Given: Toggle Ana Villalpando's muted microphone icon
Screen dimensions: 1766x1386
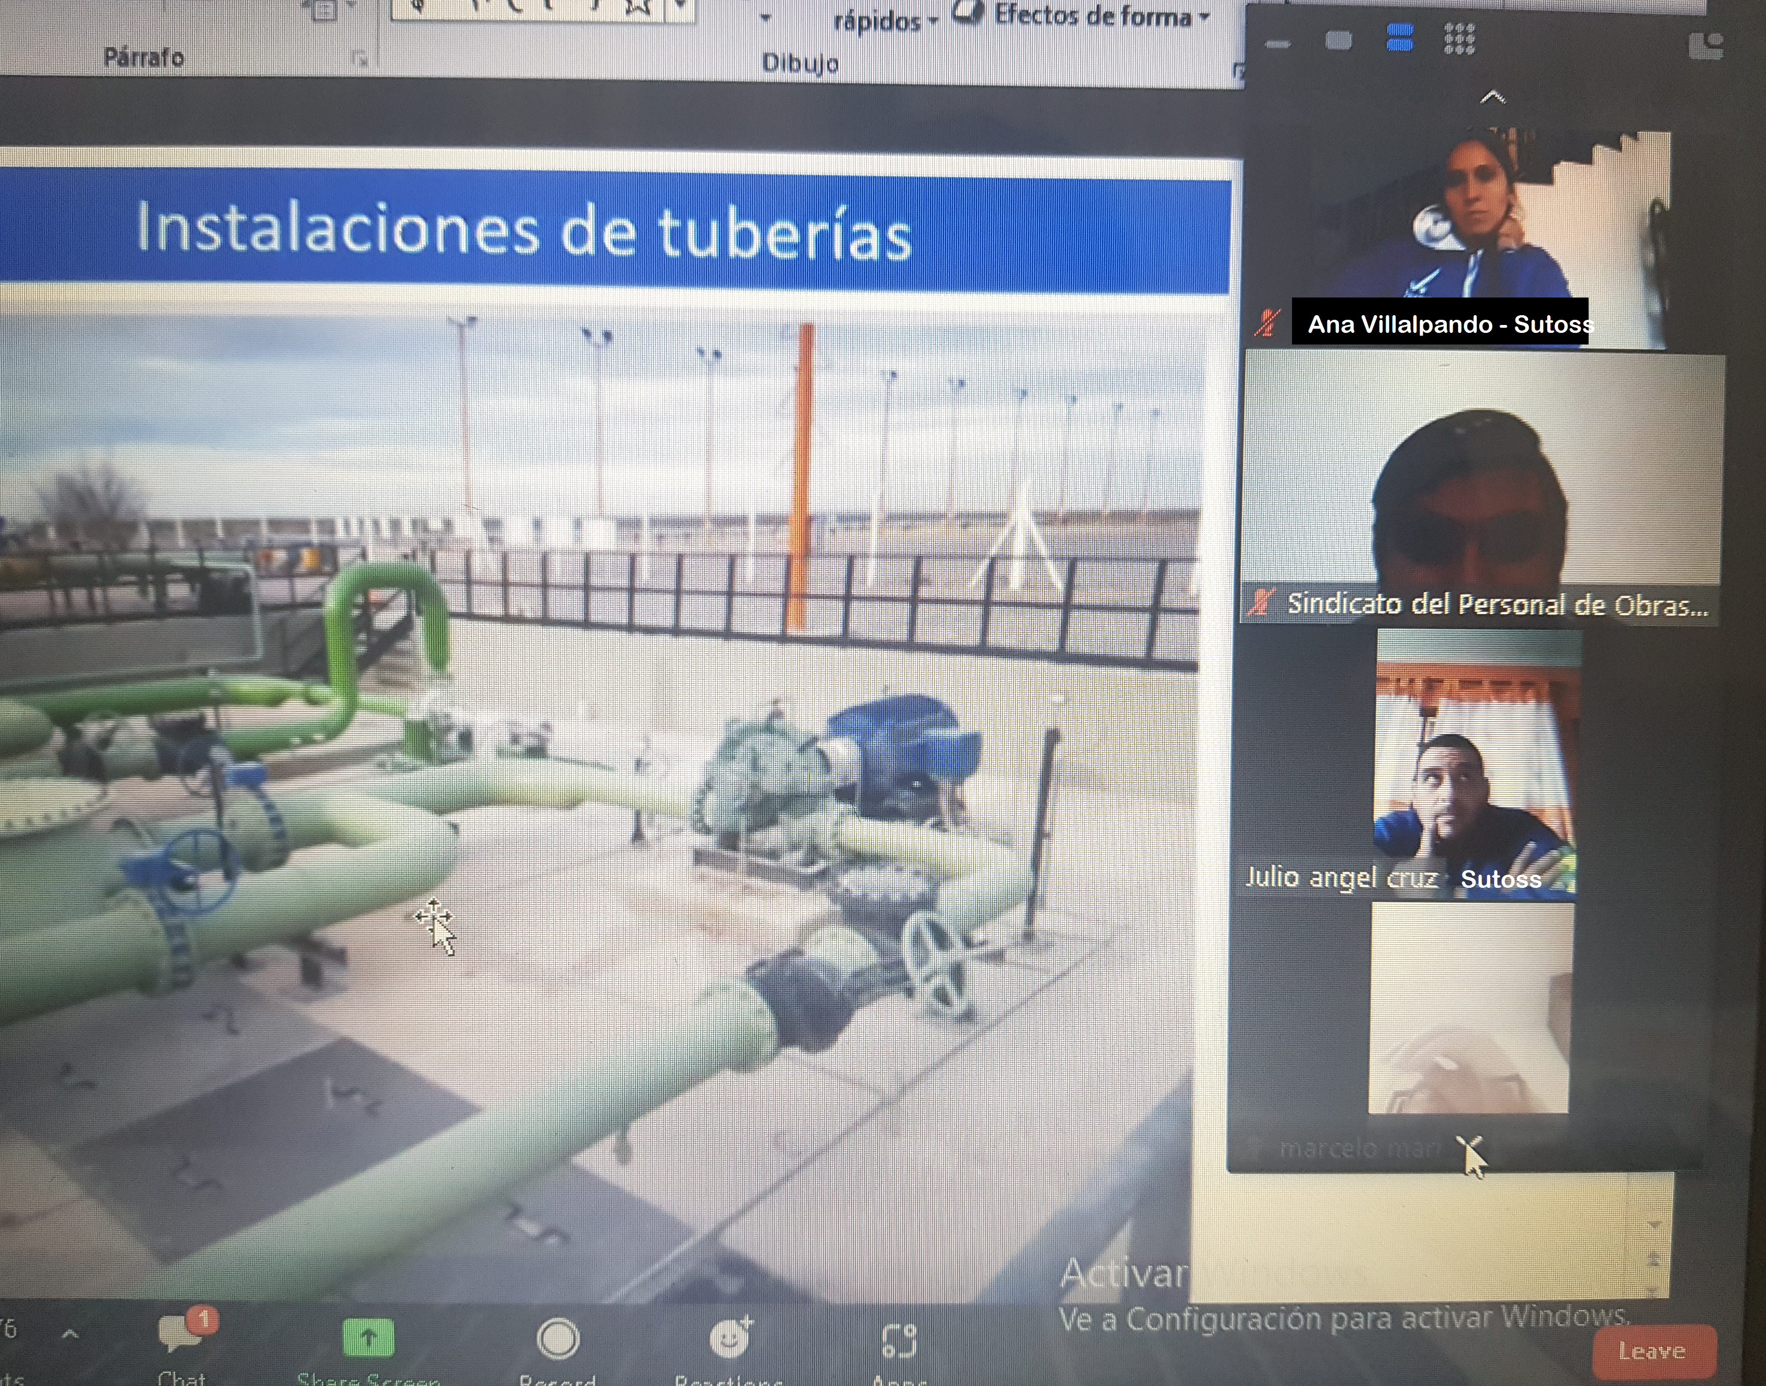Looking at the screenshot, I should tap(1267, 324).
